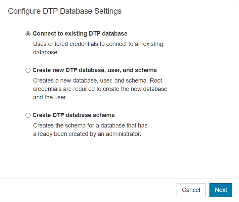Click the 'Connect to existing DTP database' label
239x202 pixels.
coord(80,34)
